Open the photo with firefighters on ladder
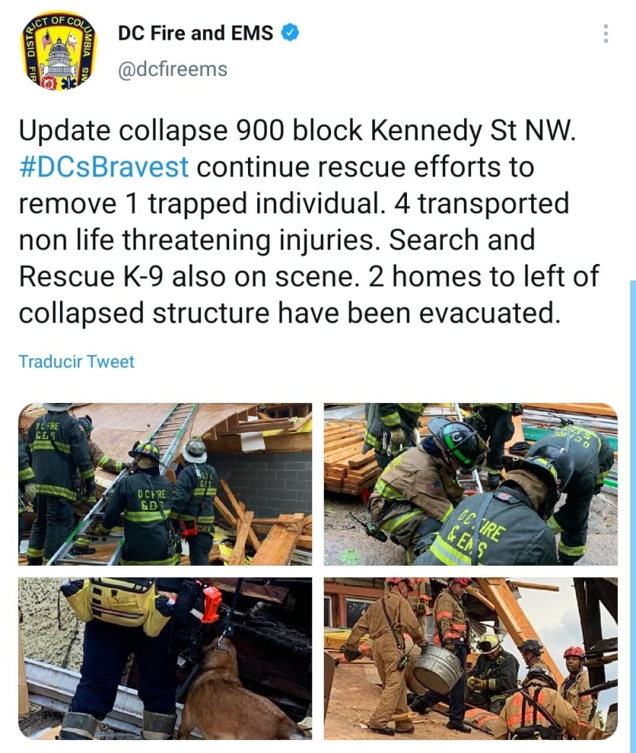 pyautogui.click(x=165, y=484)
